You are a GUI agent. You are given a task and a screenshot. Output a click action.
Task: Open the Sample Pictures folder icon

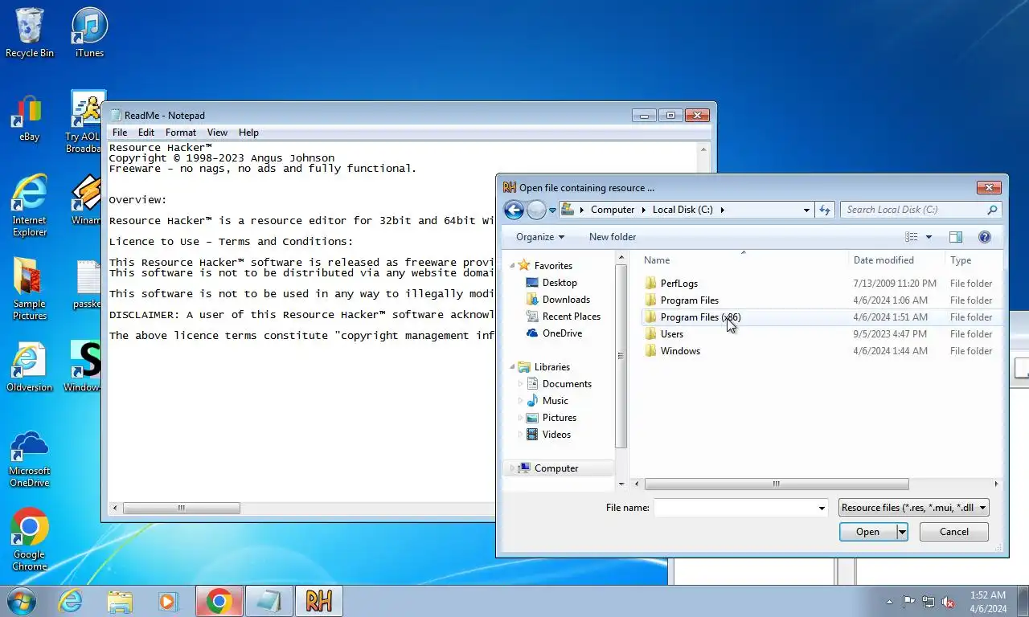pos(30,290)
